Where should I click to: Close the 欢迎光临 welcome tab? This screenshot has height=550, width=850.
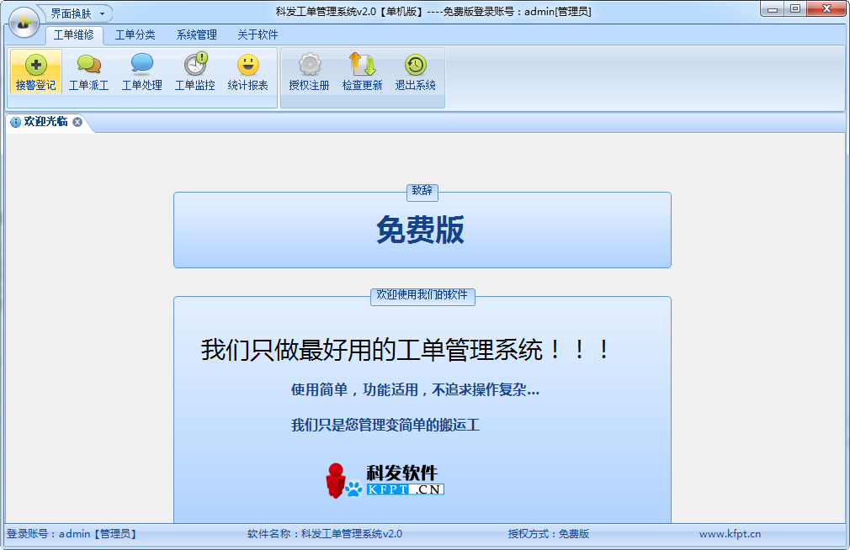[77, 121]
